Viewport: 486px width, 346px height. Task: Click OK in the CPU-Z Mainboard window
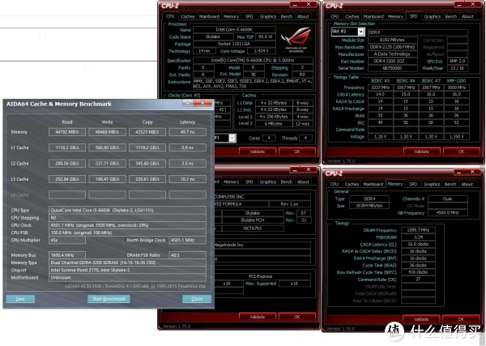pos(297,317)
